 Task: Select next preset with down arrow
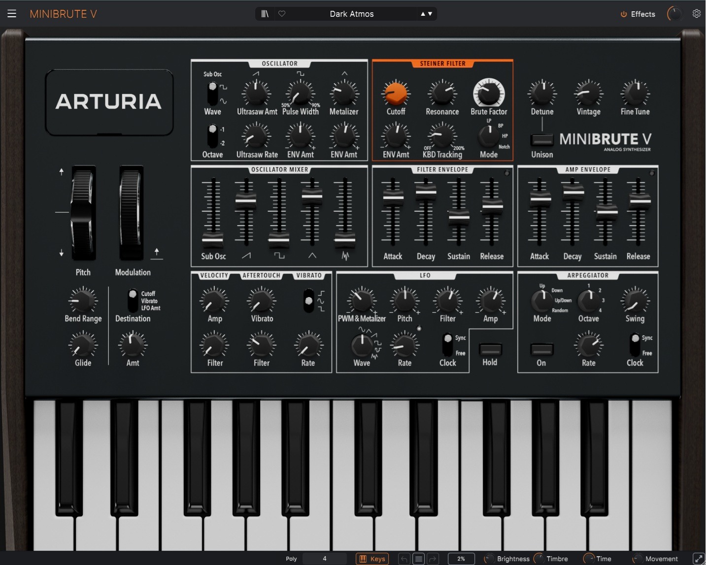(430, 14)
